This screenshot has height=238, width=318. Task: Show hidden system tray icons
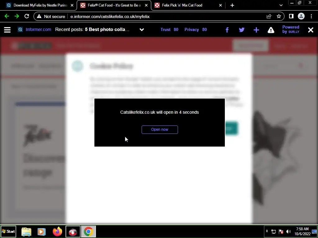267,231
